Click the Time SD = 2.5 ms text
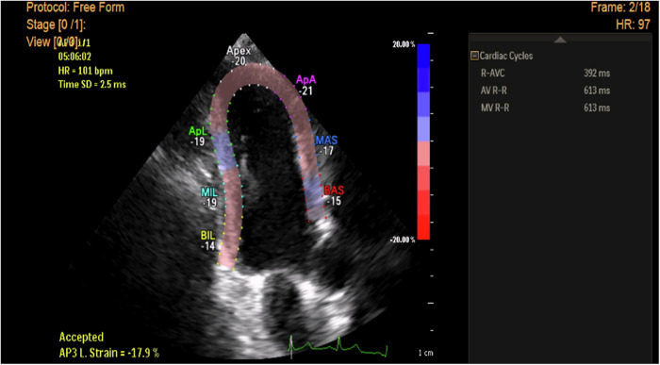Screen dimensions: 660x365 point(91,85)
